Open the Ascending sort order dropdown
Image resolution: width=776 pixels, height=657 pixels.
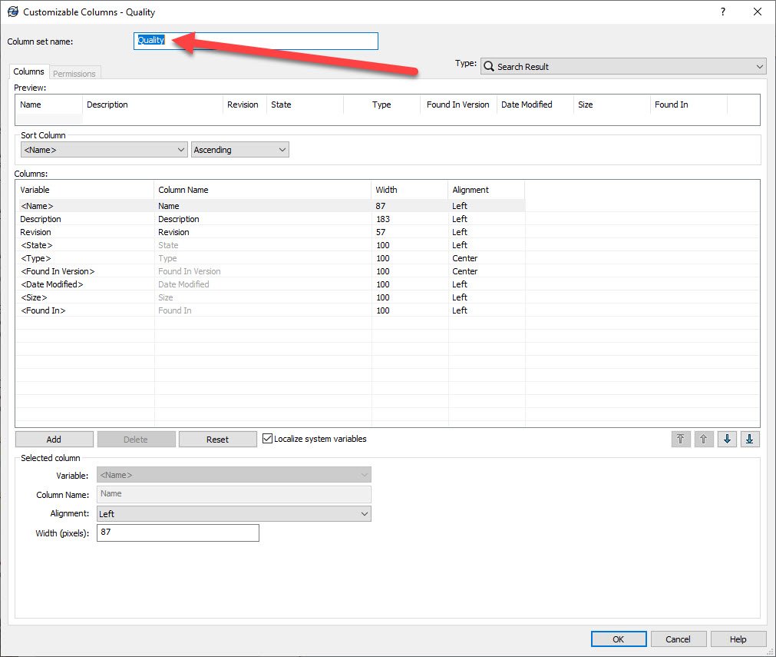coord(239,150)
